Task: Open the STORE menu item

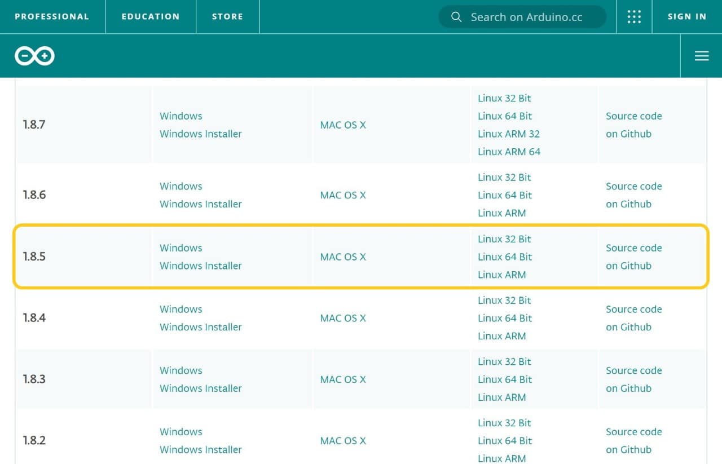Action: pyautogui.click(x=227, y=17)
